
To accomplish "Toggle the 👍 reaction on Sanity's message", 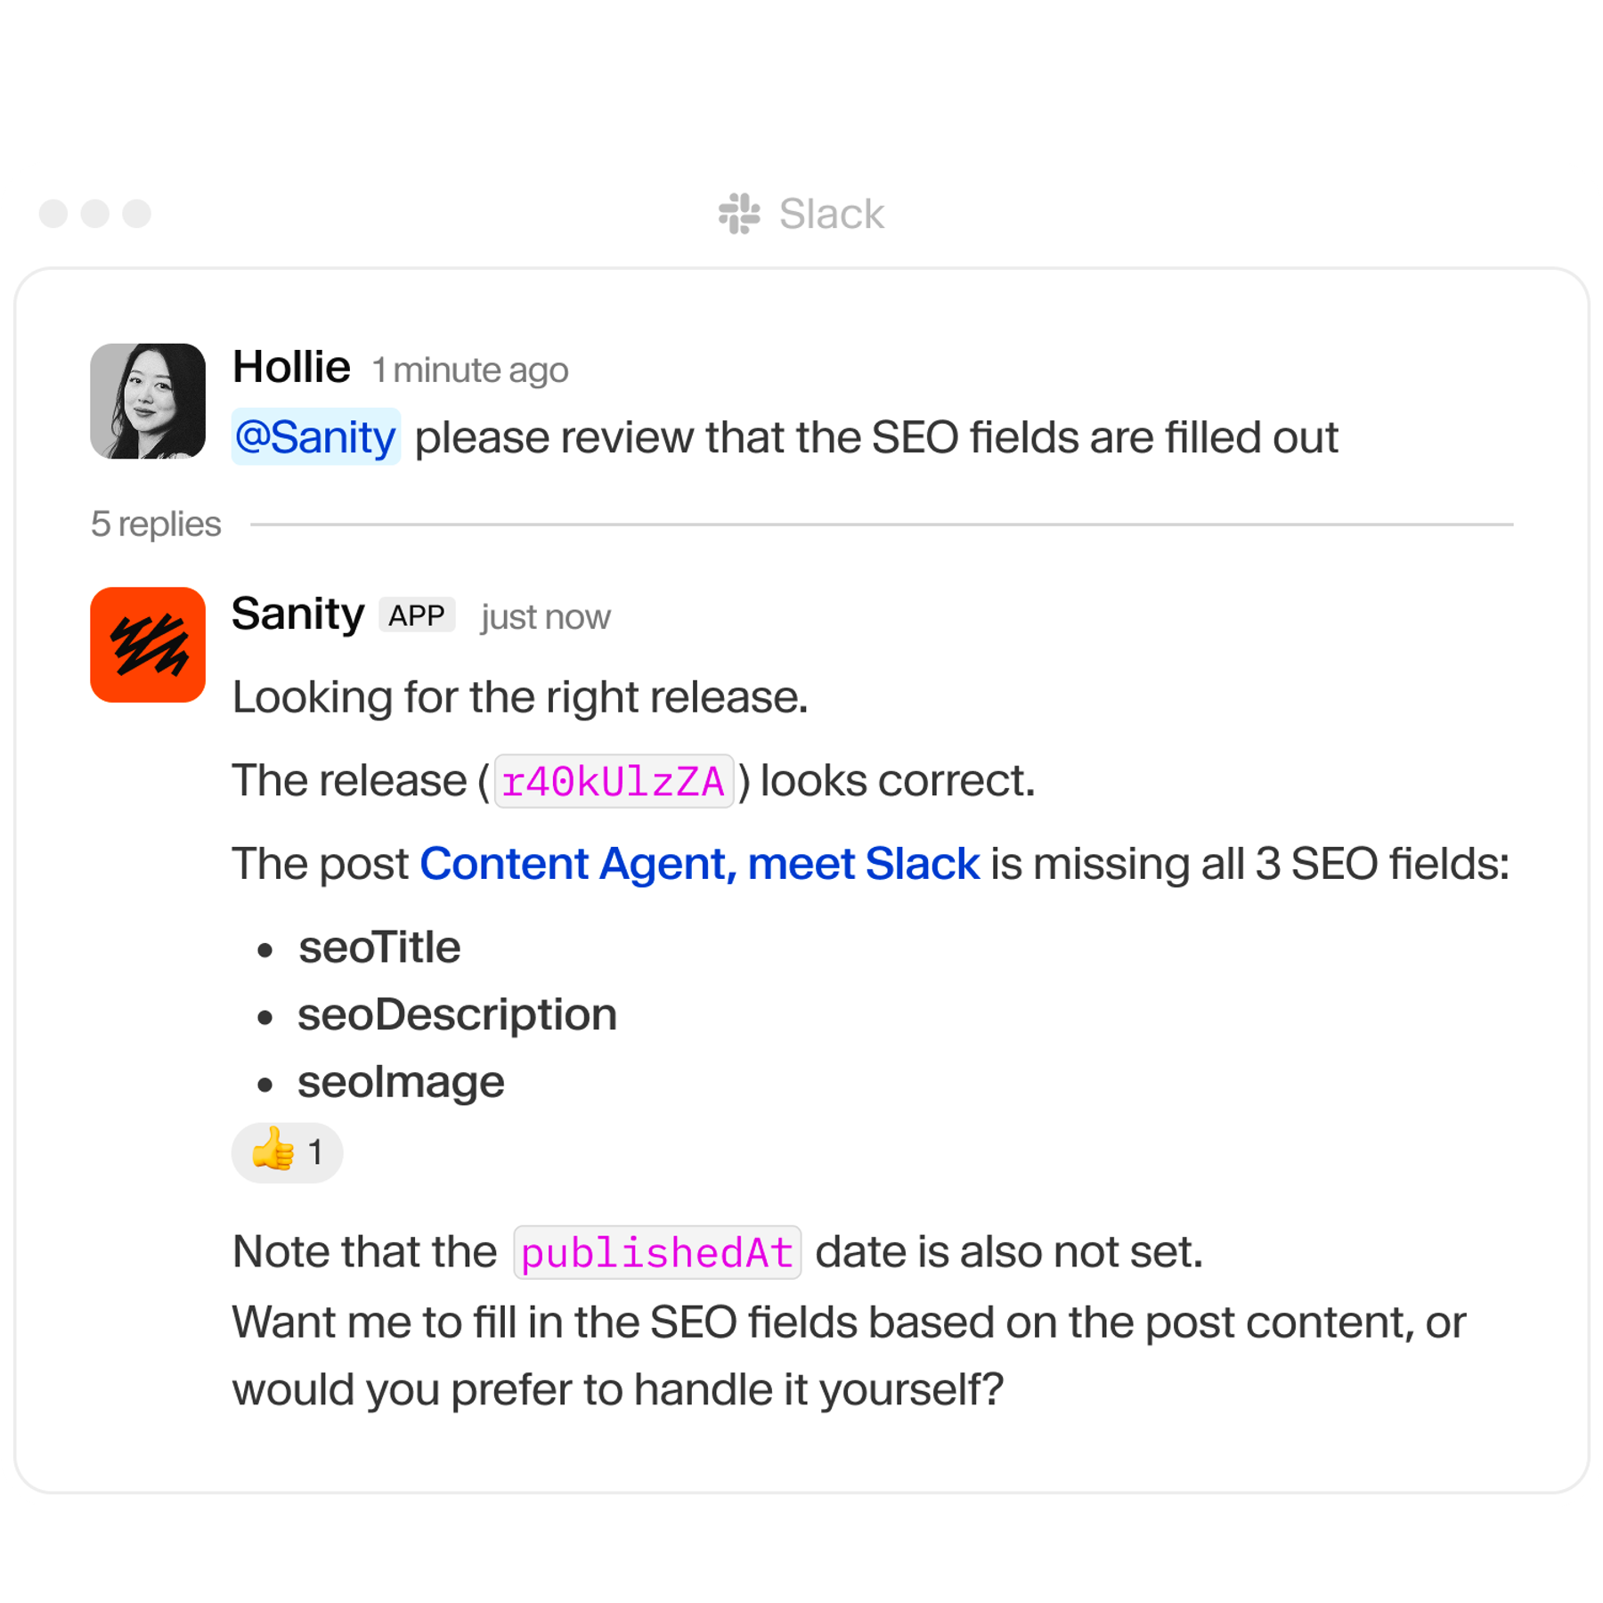I will click(x=287, y=1151).
